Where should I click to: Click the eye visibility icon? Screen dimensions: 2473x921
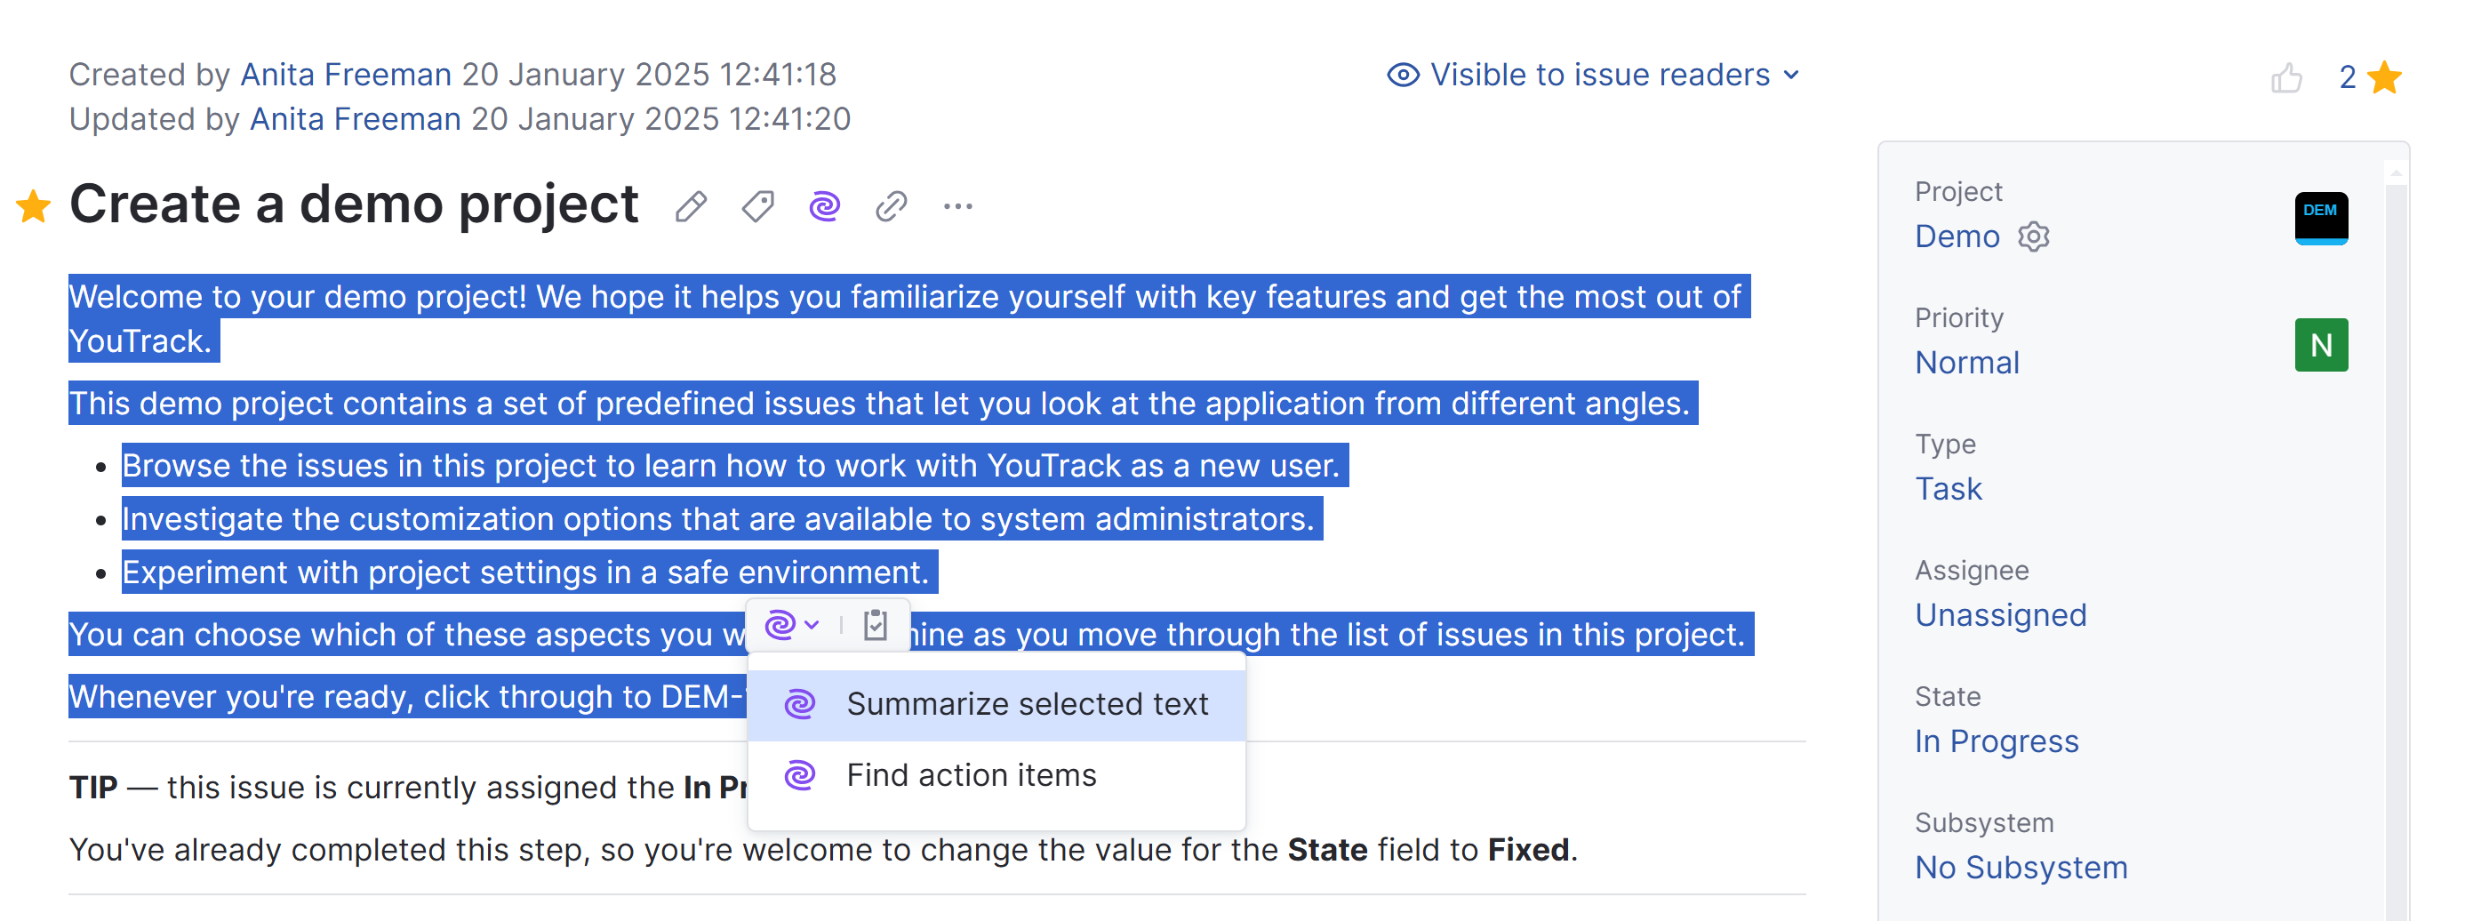[1403, 75]
